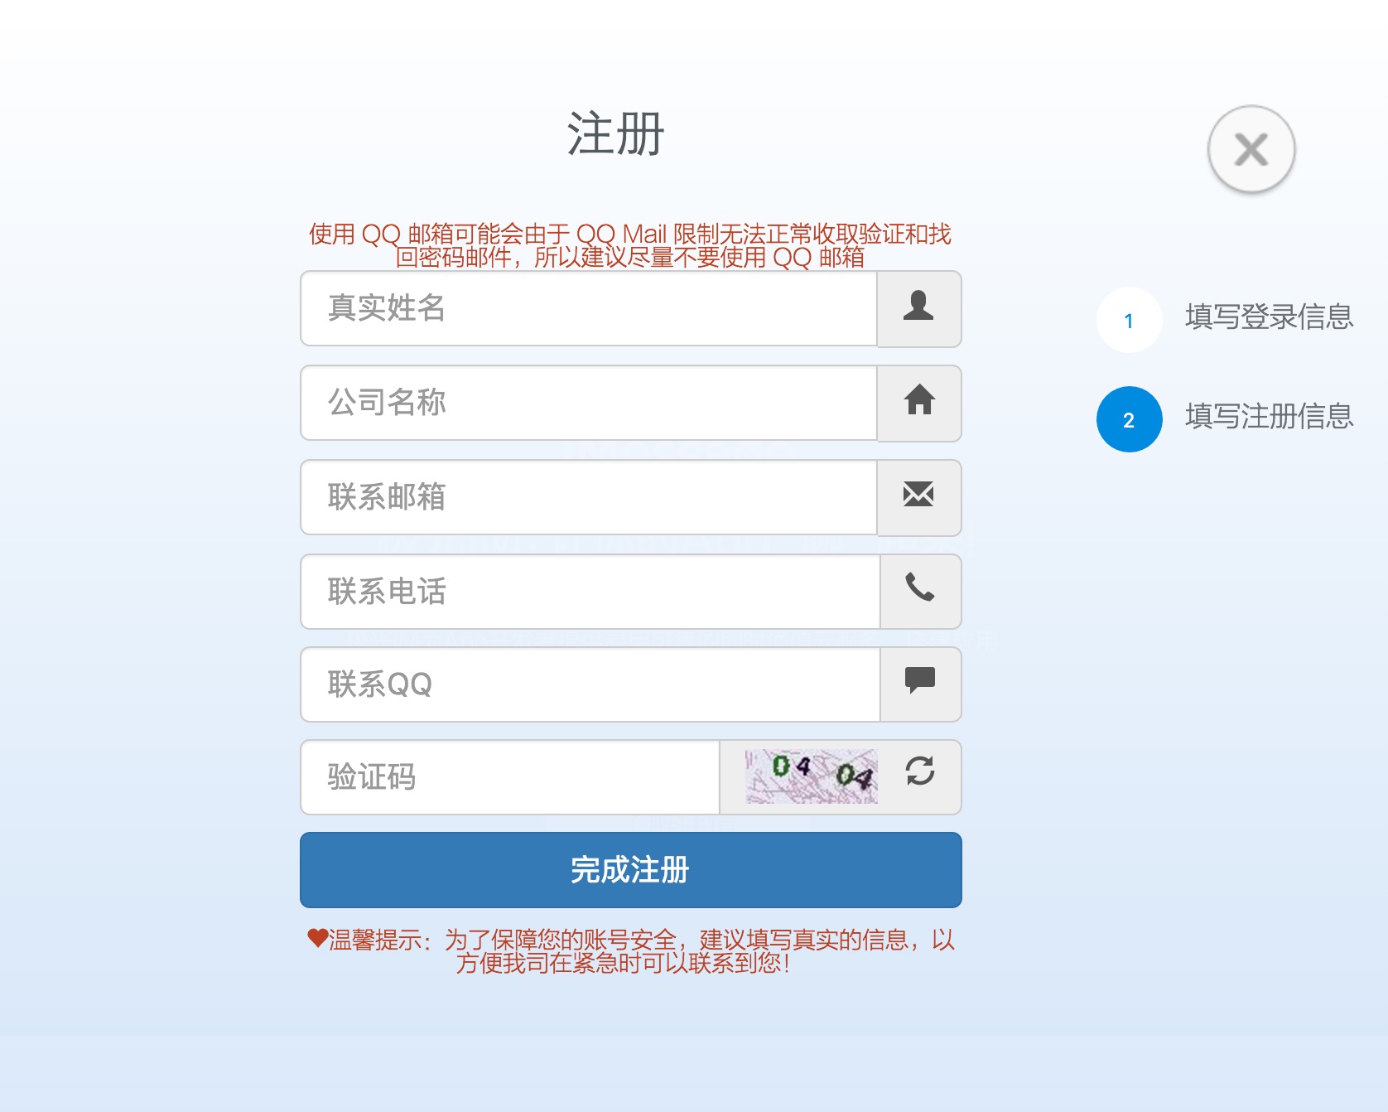Click the QQ 邮箱 warning notice
The image size is (1388, 1112).
[x=630, y=246]
